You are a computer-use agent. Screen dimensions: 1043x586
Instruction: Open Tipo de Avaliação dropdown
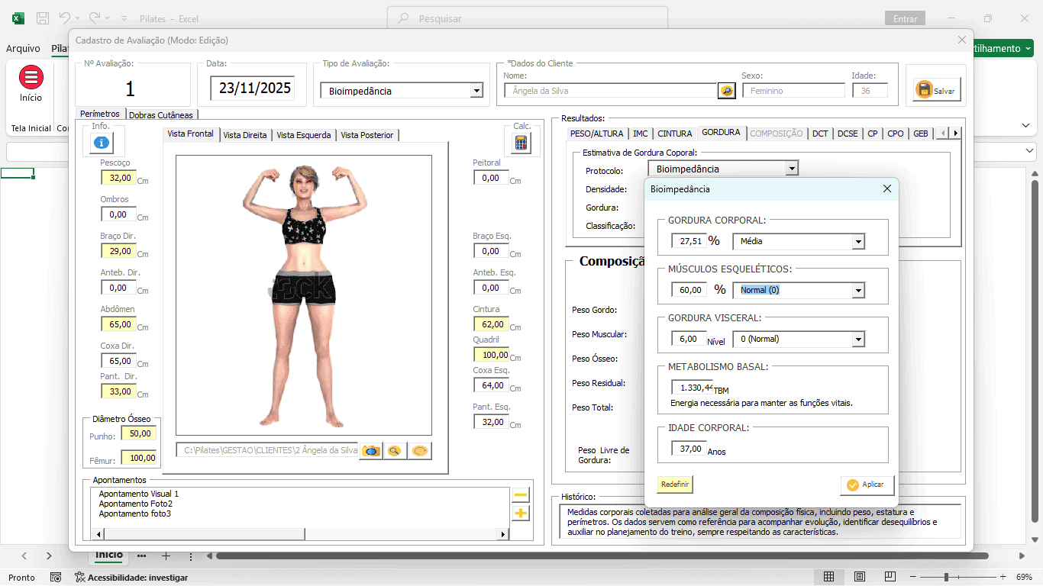477,91
